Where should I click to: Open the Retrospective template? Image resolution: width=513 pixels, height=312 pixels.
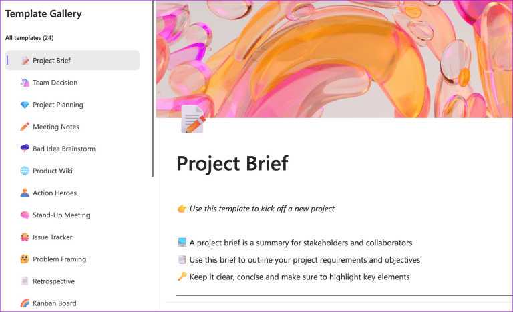(53, 281)
